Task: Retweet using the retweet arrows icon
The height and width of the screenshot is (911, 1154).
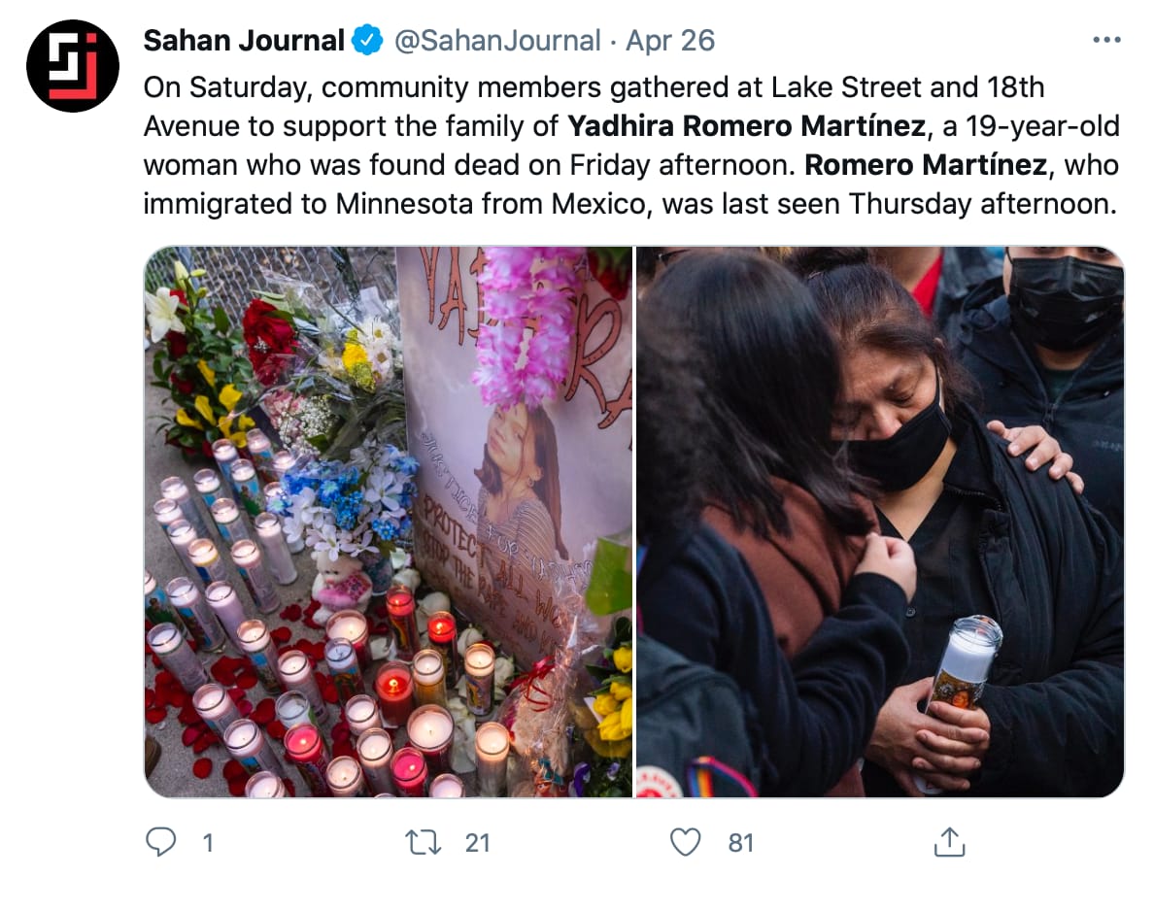Action: click(424, 842)
